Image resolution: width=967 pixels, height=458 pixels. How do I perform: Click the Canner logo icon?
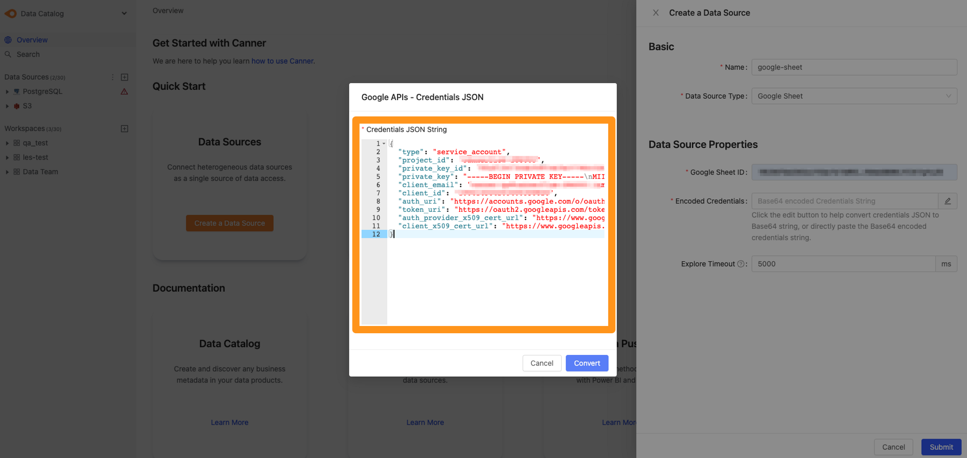(x=11, y=14)
